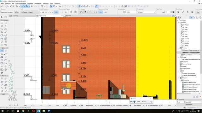Toggle underline text style П
Screen dimensions: 202x113
tap(187, 12)
